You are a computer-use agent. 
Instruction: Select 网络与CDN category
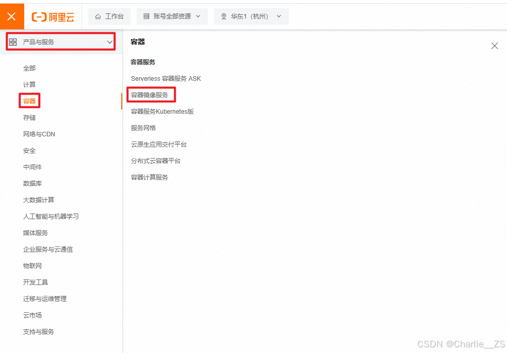point(39,134)
